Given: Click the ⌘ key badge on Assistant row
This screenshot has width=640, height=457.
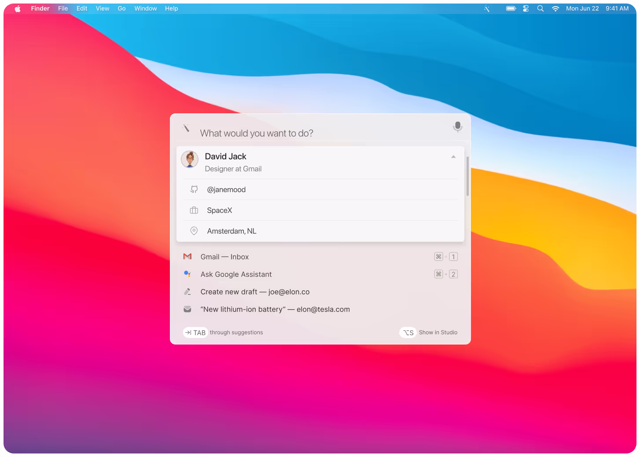Looking at the screenshot, I should click(438, 274).
